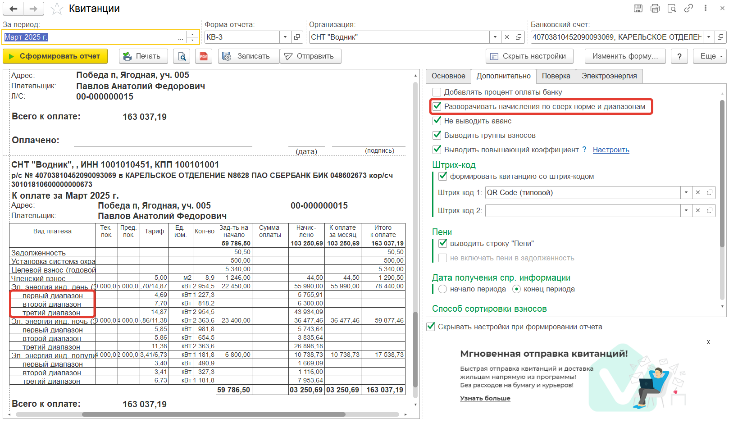738x423 pixels.
Task: Open the three-dot more menu in title bar
Action: pyautogui.click(x=706, y=8)
